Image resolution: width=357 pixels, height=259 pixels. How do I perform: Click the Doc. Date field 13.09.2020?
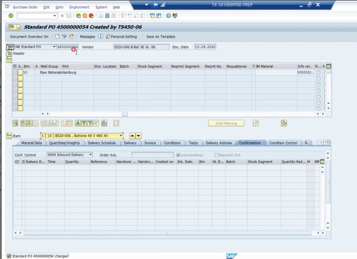point(205,47)
